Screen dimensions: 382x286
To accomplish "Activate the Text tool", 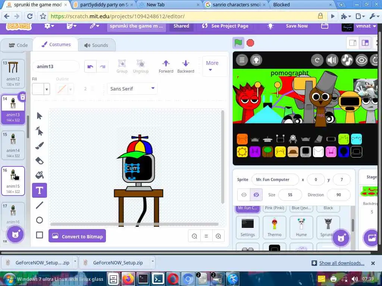I will coord(40,190).
